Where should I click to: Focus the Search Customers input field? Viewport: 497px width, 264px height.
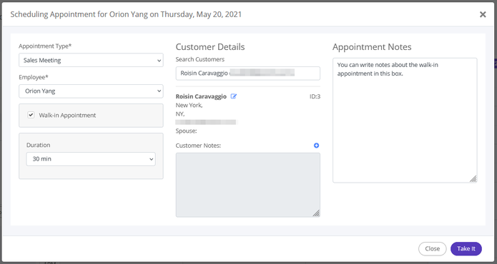point(248,73)
